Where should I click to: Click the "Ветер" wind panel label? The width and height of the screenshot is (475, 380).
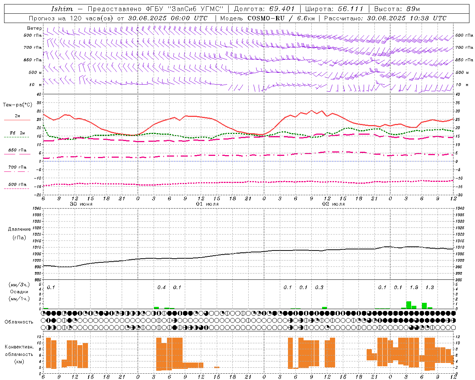(x=35, y=28)
